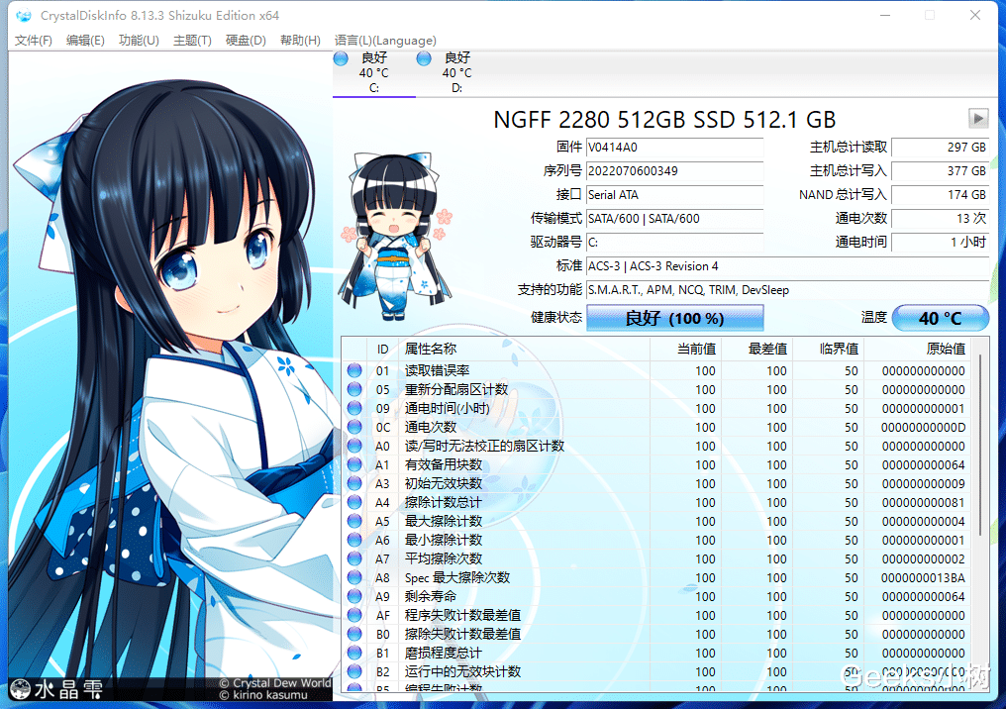This screenshot has height=709, width=1006.
Task: Click raw value 00000000000D of 通电次数
Action: click(x=923, y=428)
